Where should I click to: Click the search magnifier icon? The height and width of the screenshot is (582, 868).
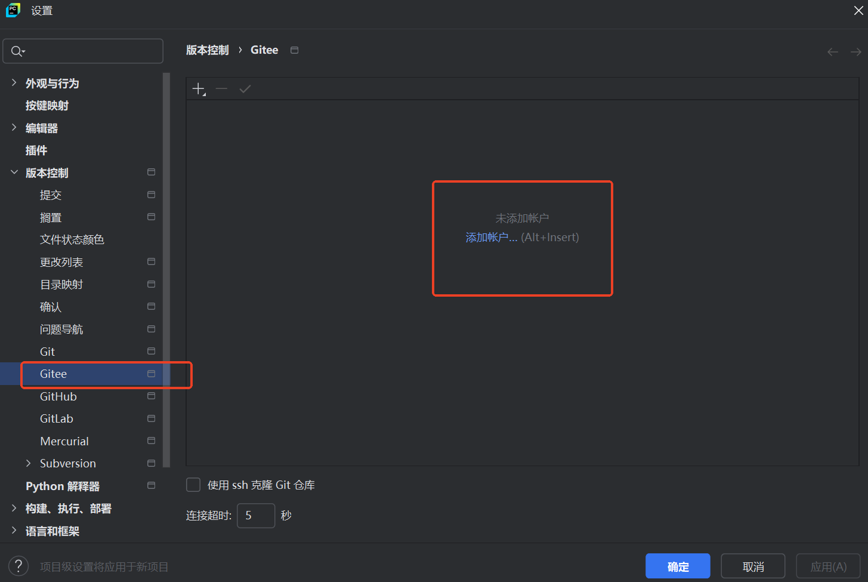point(18,51)
